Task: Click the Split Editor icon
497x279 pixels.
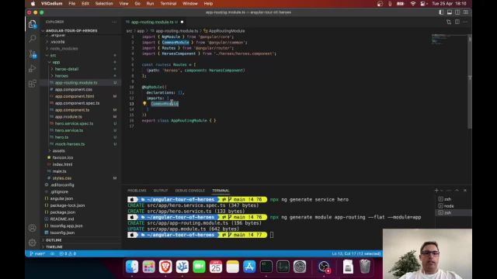Action: click(x=457, y=22)
